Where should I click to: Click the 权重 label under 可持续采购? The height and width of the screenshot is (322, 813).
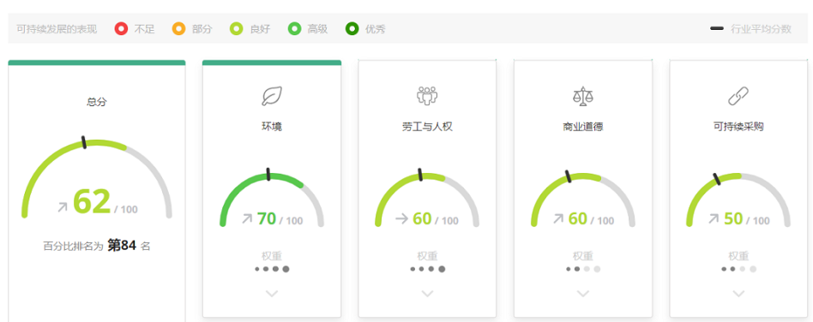738,256
